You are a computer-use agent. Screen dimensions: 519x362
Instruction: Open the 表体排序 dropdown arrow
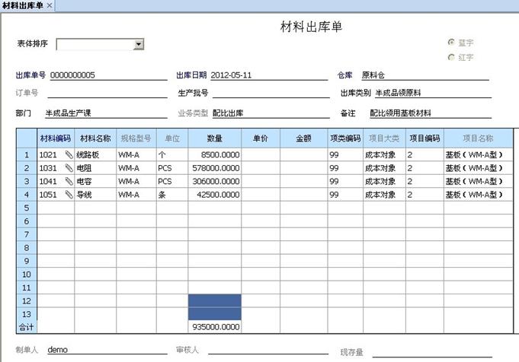[x=139, y=44]
